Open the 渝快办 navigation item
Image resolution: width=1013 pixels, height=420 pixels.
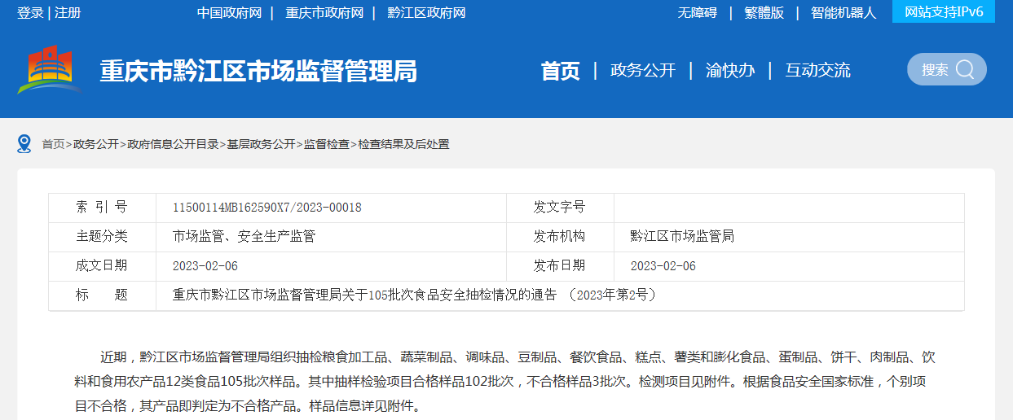[730, 71]
